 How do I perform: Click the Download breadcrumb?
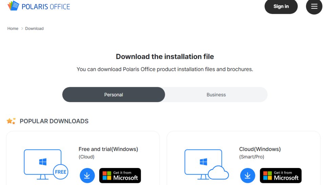tap(34, 29)
